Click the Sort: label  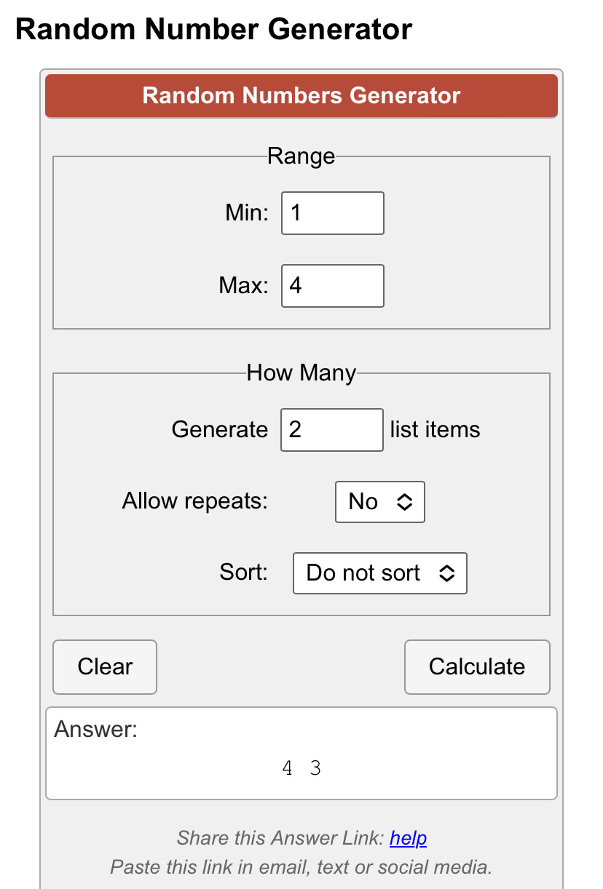[244, 573]
